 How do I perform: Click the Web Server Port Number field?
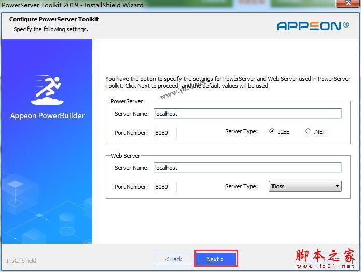tap(165, 187)
